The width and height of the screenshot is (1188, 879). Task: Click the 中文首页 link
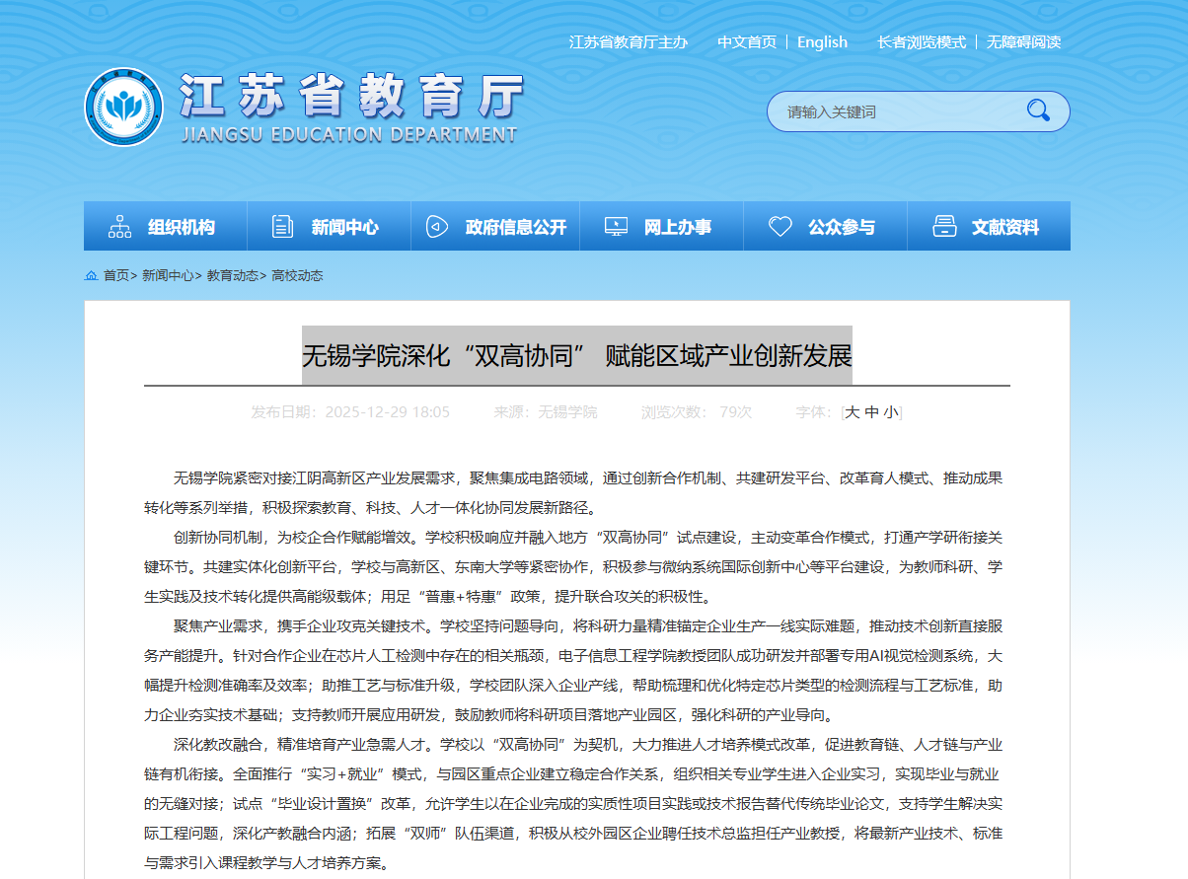coord(746,41)
